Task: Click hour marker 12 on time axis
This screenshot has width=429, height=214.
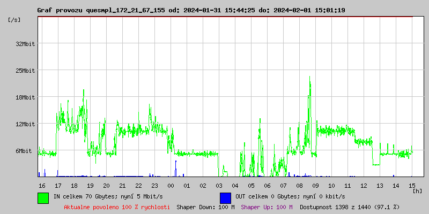Action: click(364, 185)
